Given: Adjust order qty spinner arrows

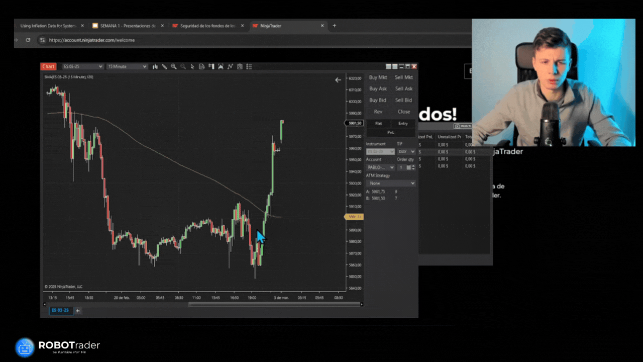Looking at the screenshot, I should [x=414, y=167].
